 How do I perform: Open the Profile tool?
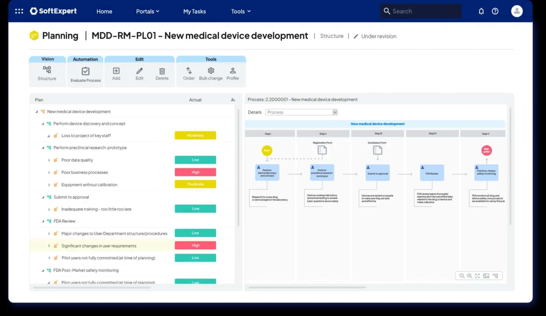pos(233,70)
